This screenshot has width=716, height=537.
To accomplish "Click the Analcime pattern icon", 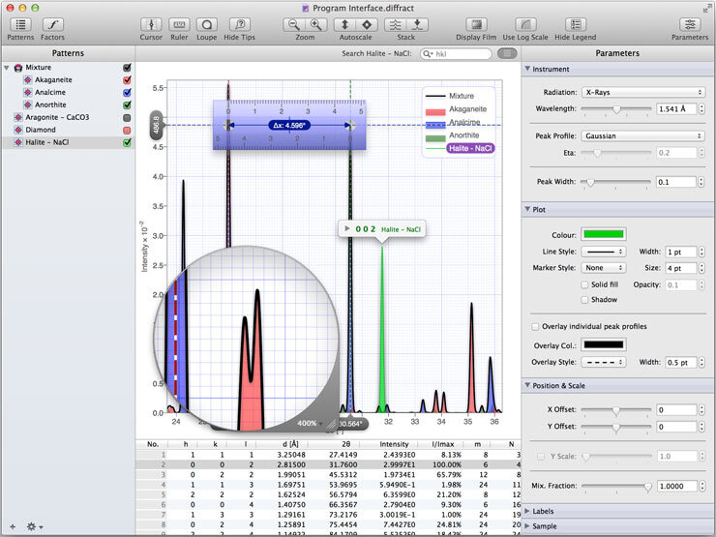I will pos(28,92).
